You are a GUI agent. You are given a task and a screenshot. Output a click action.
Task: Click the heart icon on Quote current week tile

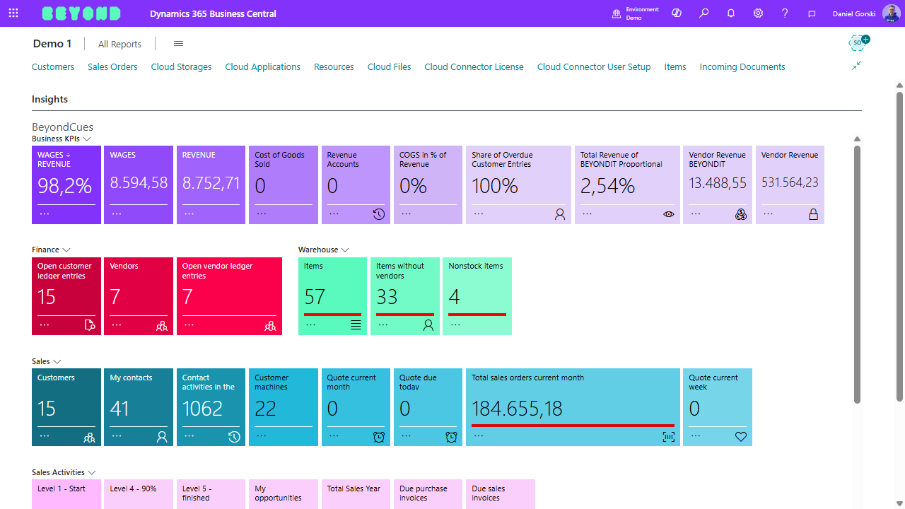(740, 437)
